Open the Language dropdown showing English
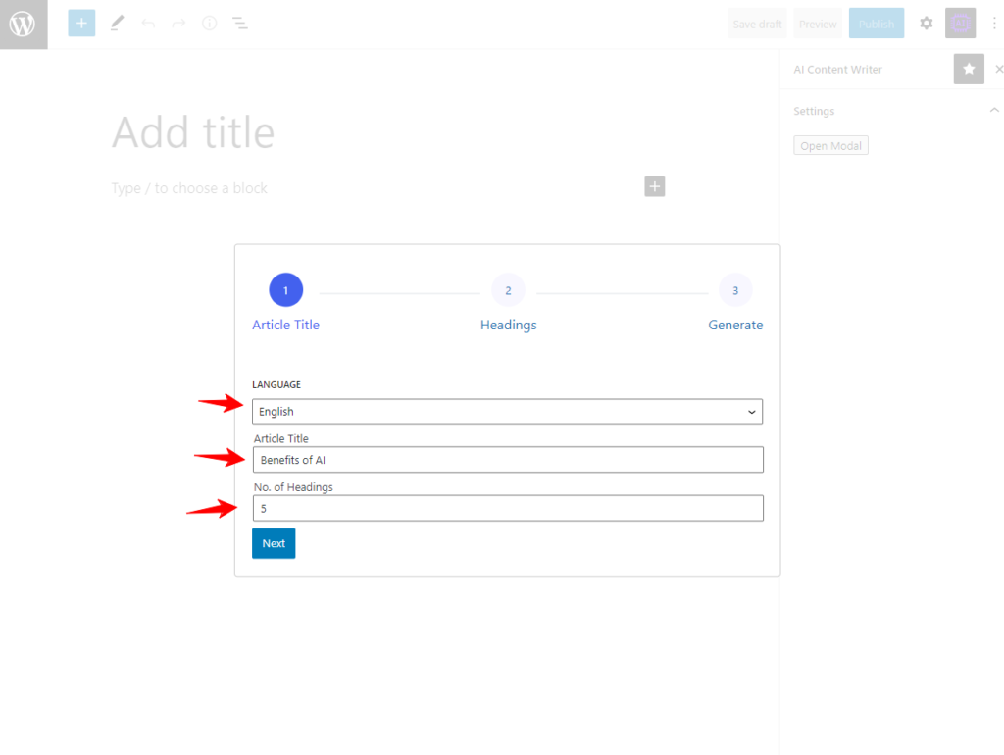1004x755 pixels. 507,412
